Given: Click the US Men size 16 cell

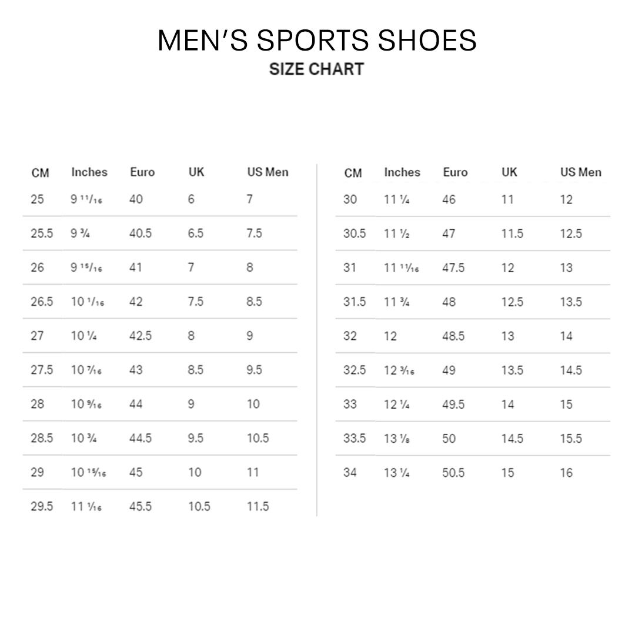Looking at the screenshot, I should 566,473.
